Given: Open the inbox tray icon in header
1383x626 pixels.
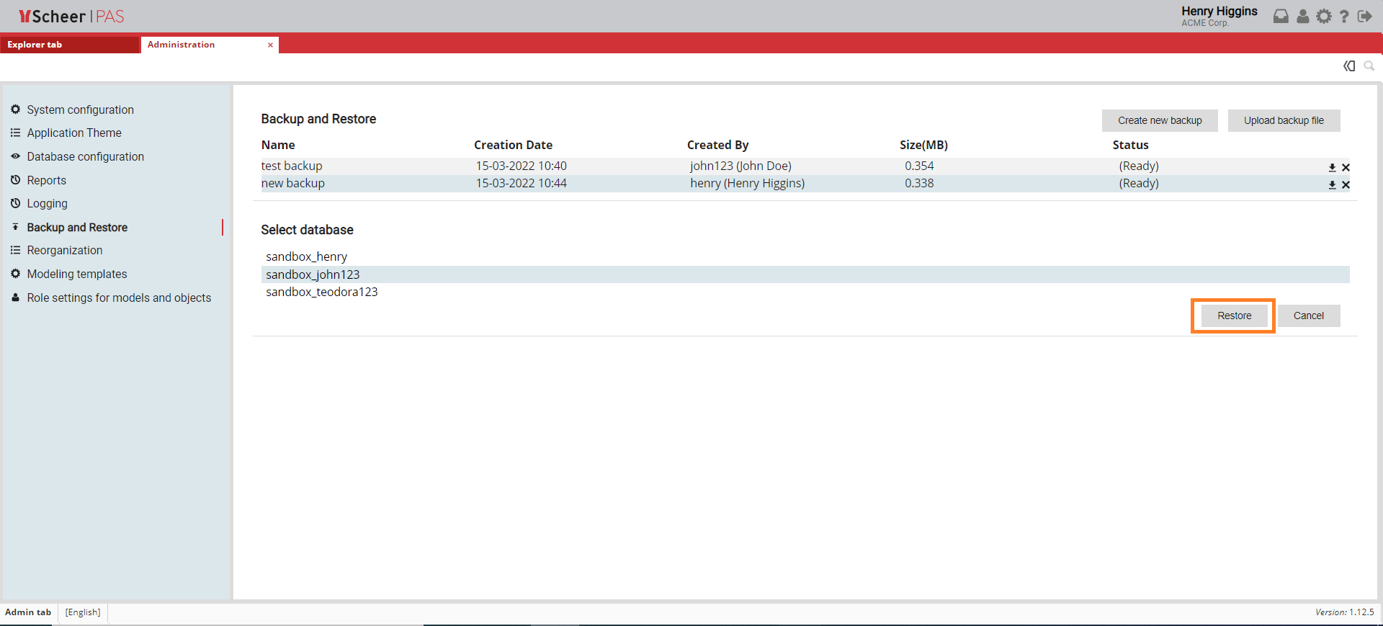Looking at the screenshot, I should coord(1281,17).
